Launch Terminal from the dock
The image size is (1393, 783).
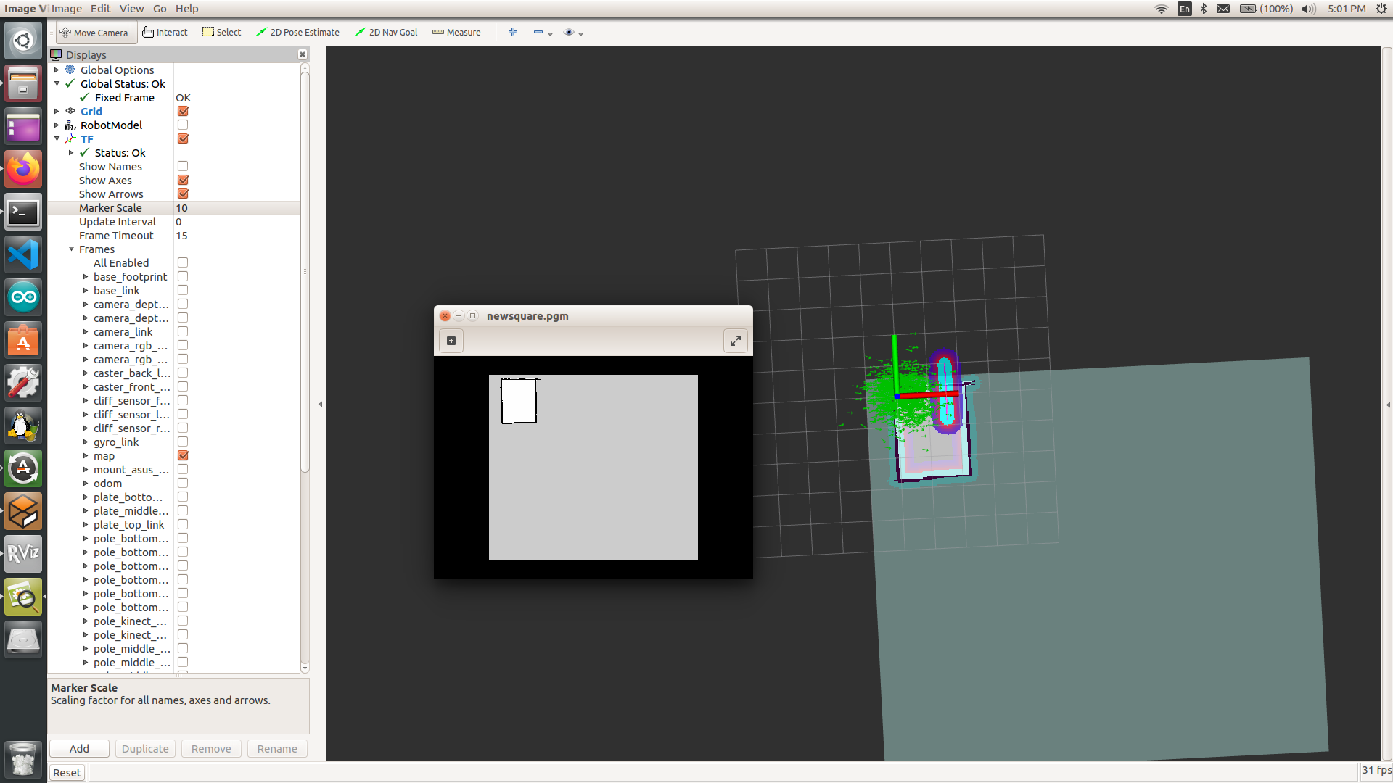pos(23,212)
